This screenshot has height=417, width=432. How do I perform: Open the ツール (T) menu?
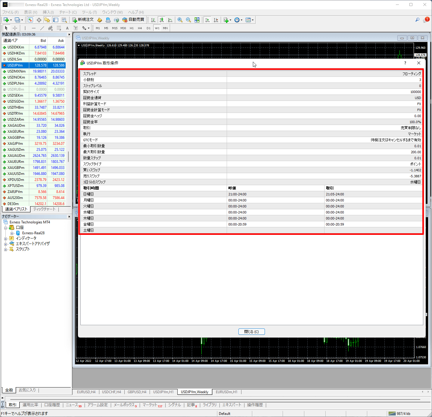[x=89, y=12]
